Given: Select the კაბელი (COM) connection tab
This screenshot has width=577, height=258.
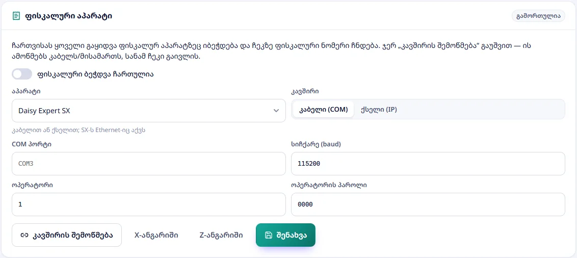Looking at the screenshot, I should point(324,110).
